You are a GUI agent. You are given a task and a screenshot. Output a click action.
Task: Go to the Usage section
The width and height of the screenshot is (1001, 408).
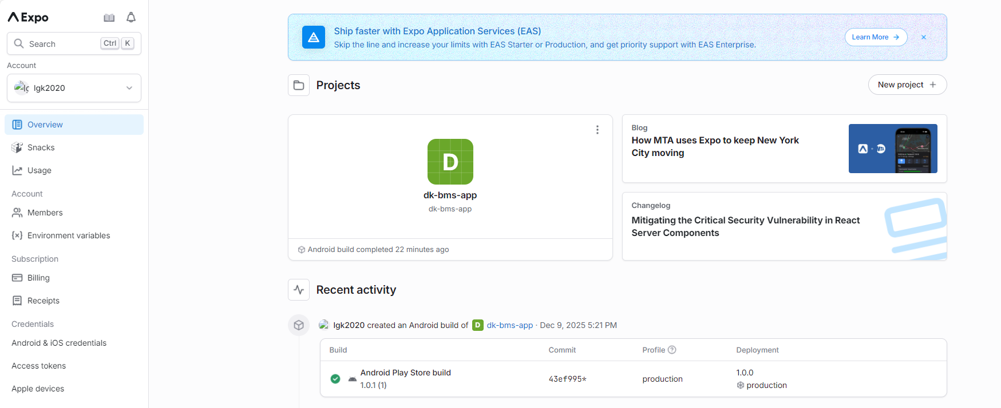click(39, 170)
